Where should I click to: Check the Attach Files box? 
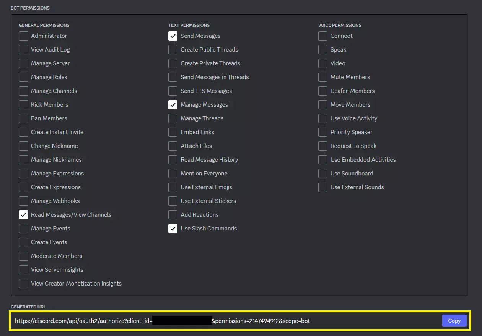coord(173,146)
